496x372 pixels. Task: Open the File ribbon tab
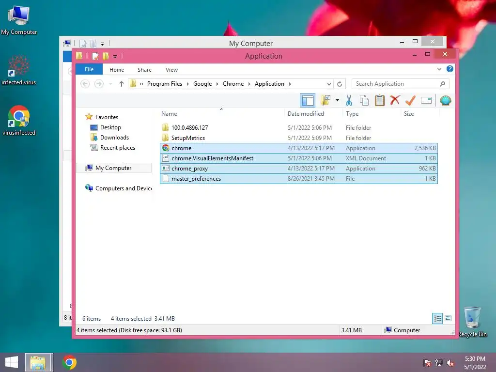tap(89, 69)
